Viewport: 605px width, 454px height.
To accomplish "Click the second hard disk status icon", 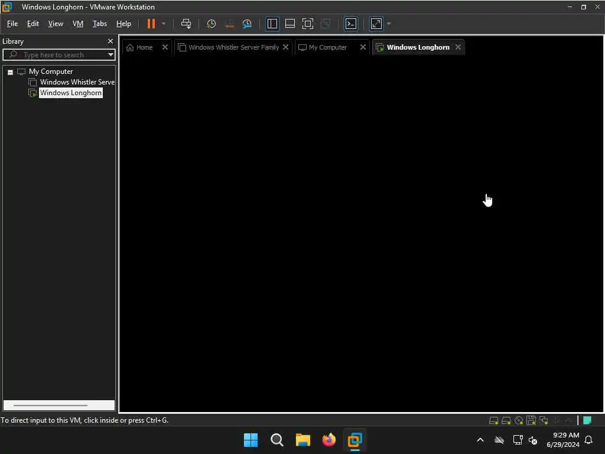I will pos(506,420).
